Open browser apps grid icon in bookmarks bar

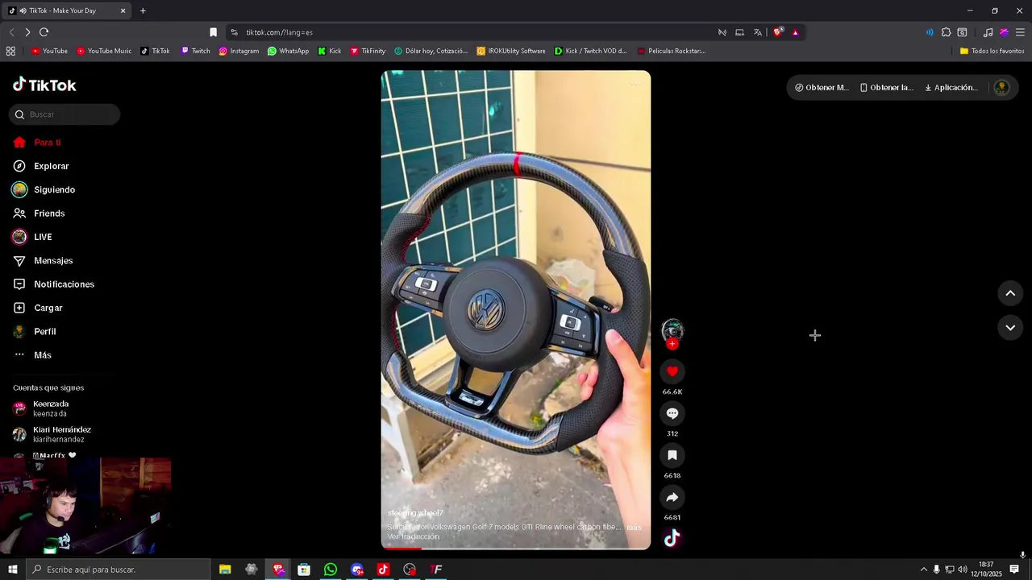coord(10,51)
